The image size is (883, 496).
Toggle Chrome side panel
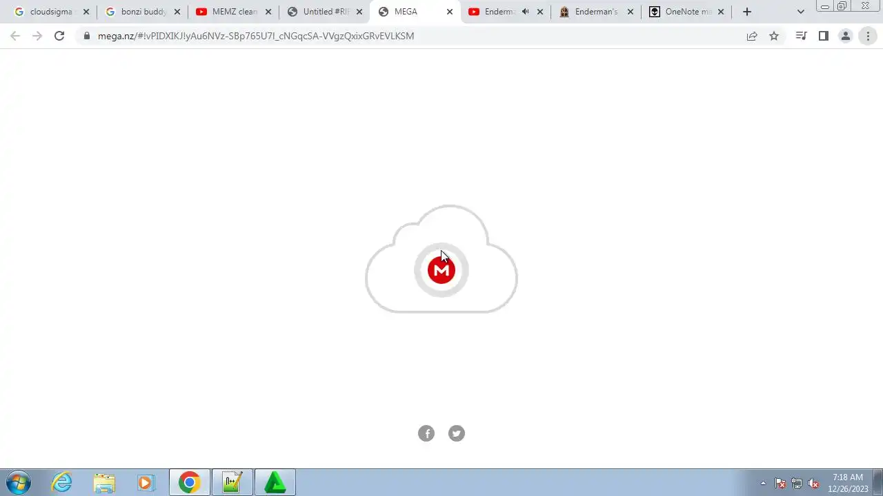(823, 36)
